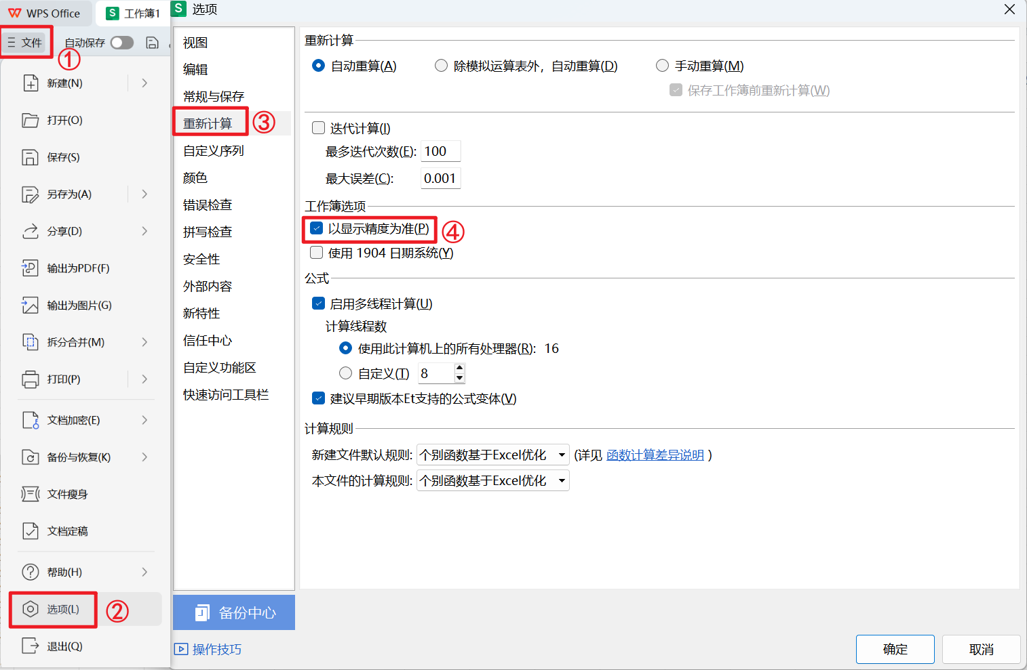Click the 确定 button
This screenshot has height=670, width=1027.
895,649
